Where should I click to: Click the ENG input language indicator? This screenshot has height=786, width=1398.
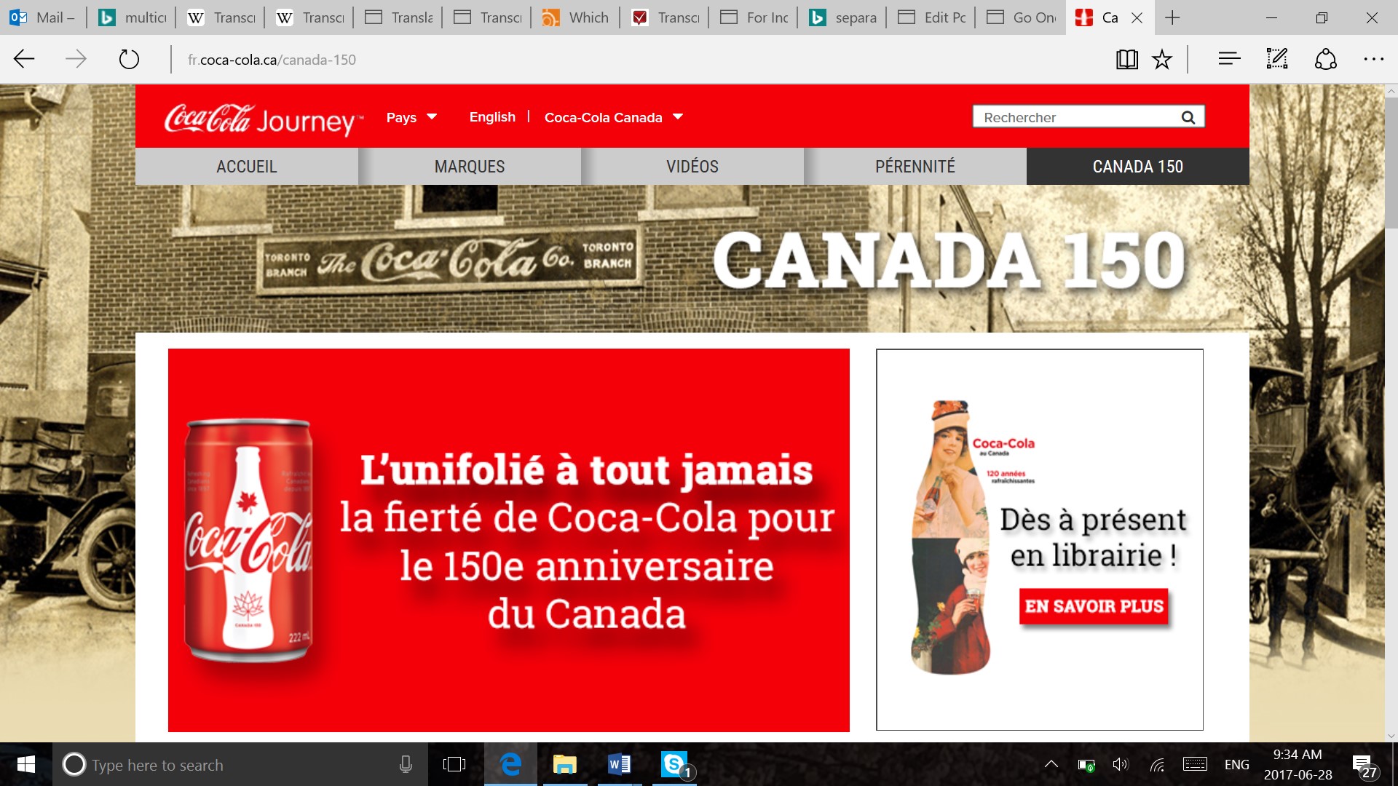coord(1236,764)
